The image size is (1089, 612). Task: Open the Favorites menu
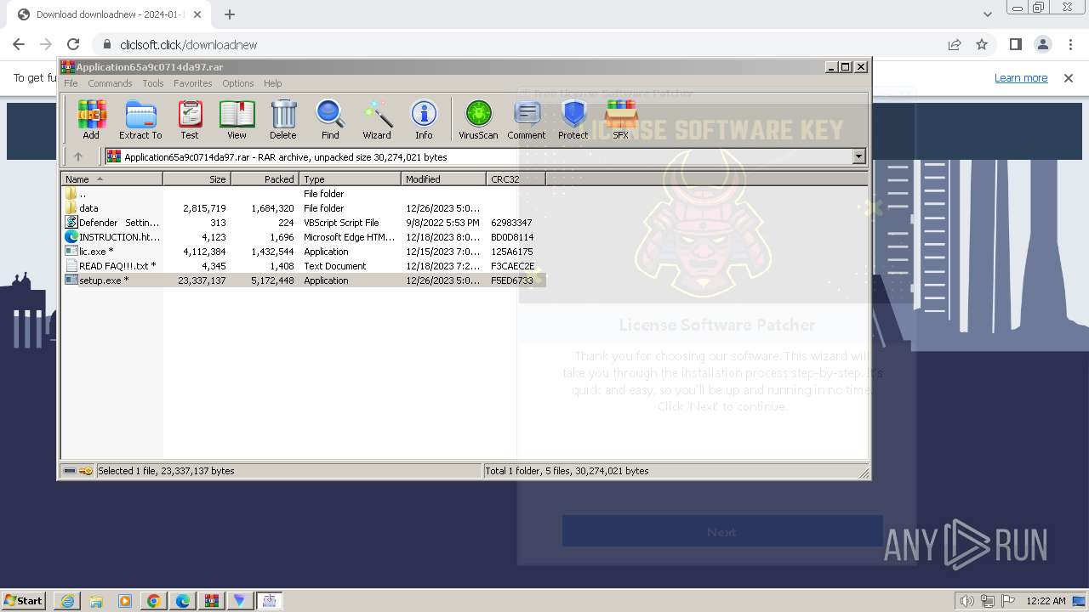(193, 83)
